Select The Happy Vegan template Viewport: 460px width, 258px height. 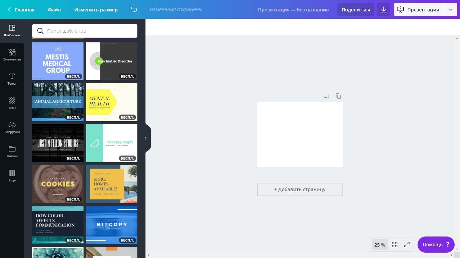coord(112,143)
